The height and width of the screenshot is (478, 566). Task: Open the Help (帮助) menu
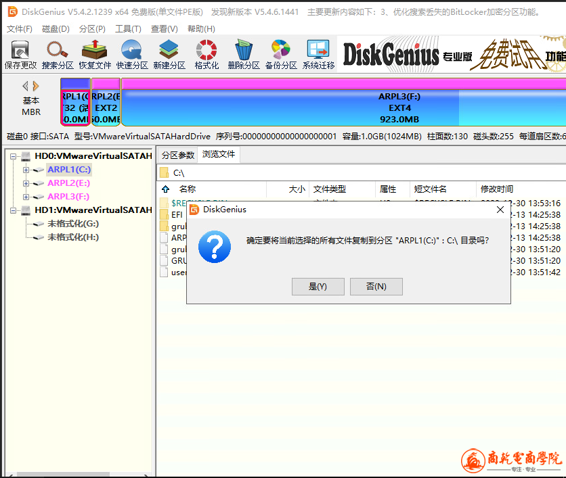(x=202, y=29)
